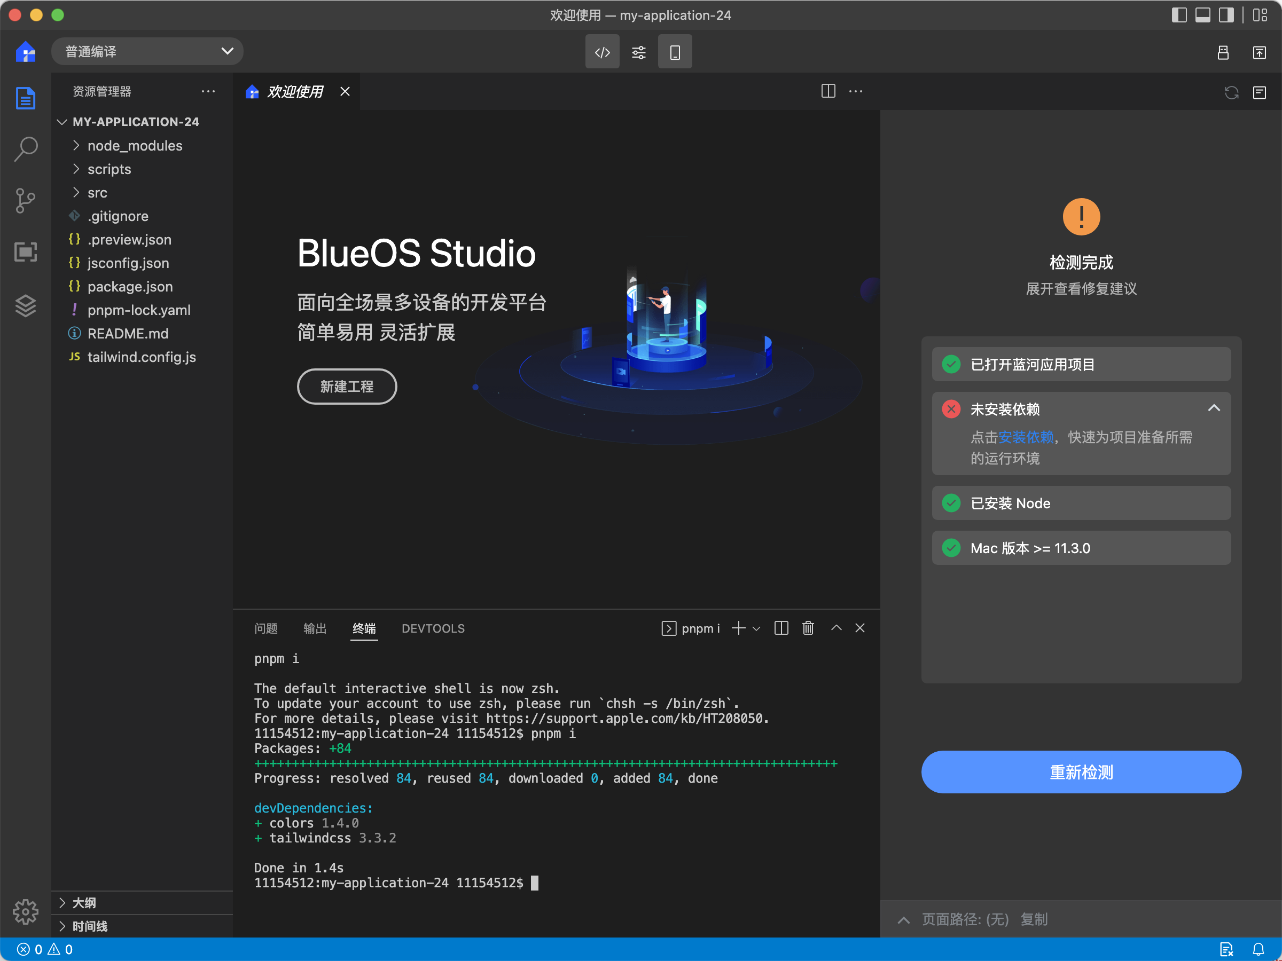
Task: Split the editor with split icon
Action: click(827, 91)
